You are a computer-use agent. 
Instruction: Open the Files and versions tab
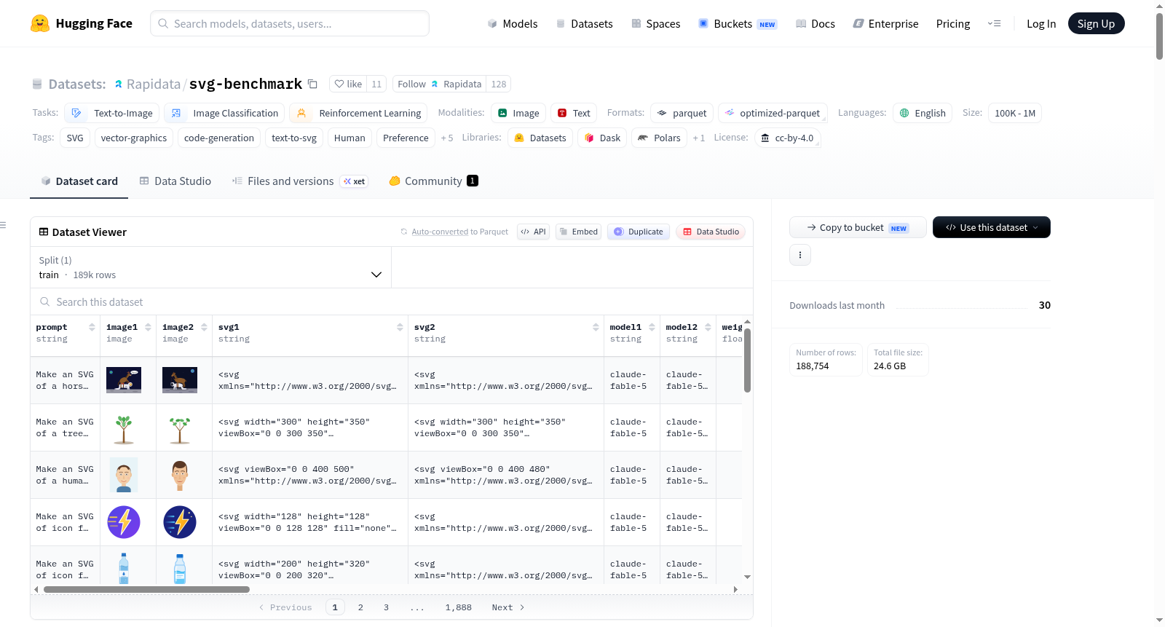coord(300,181)
